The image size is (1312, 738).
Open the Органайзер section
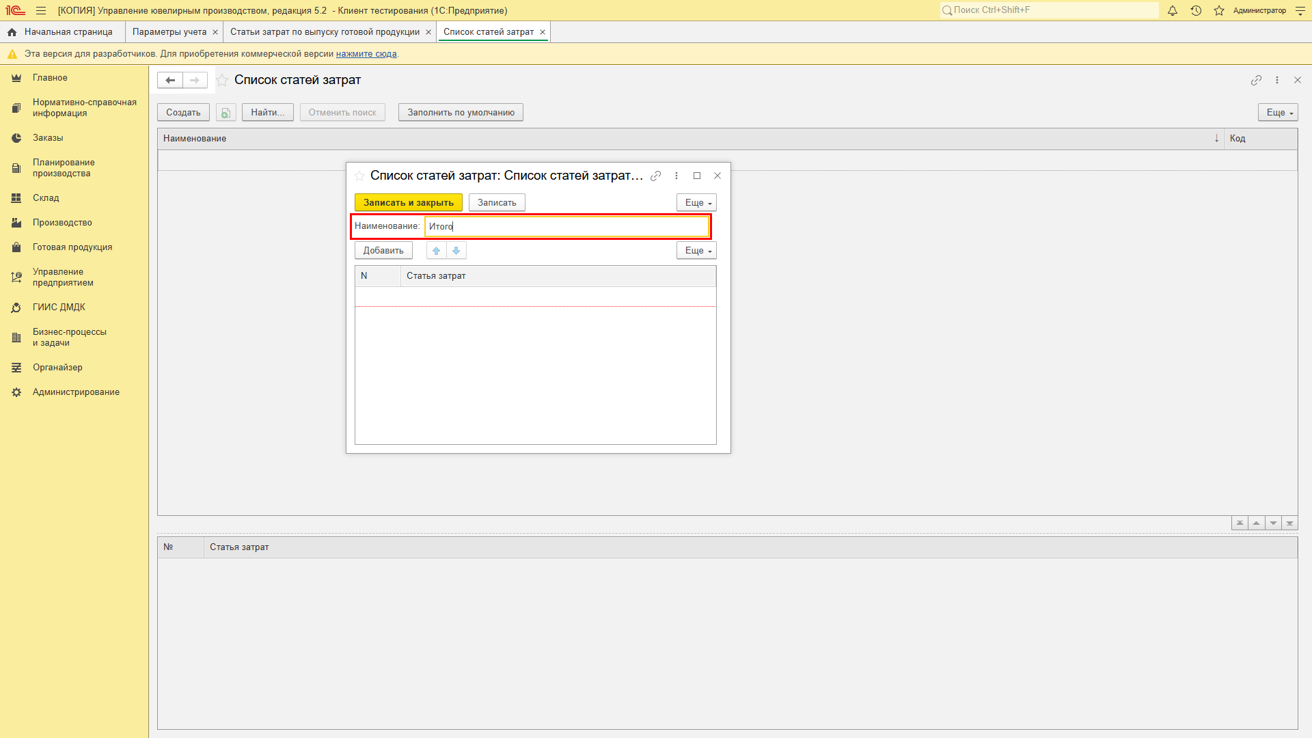coord(74,368)
